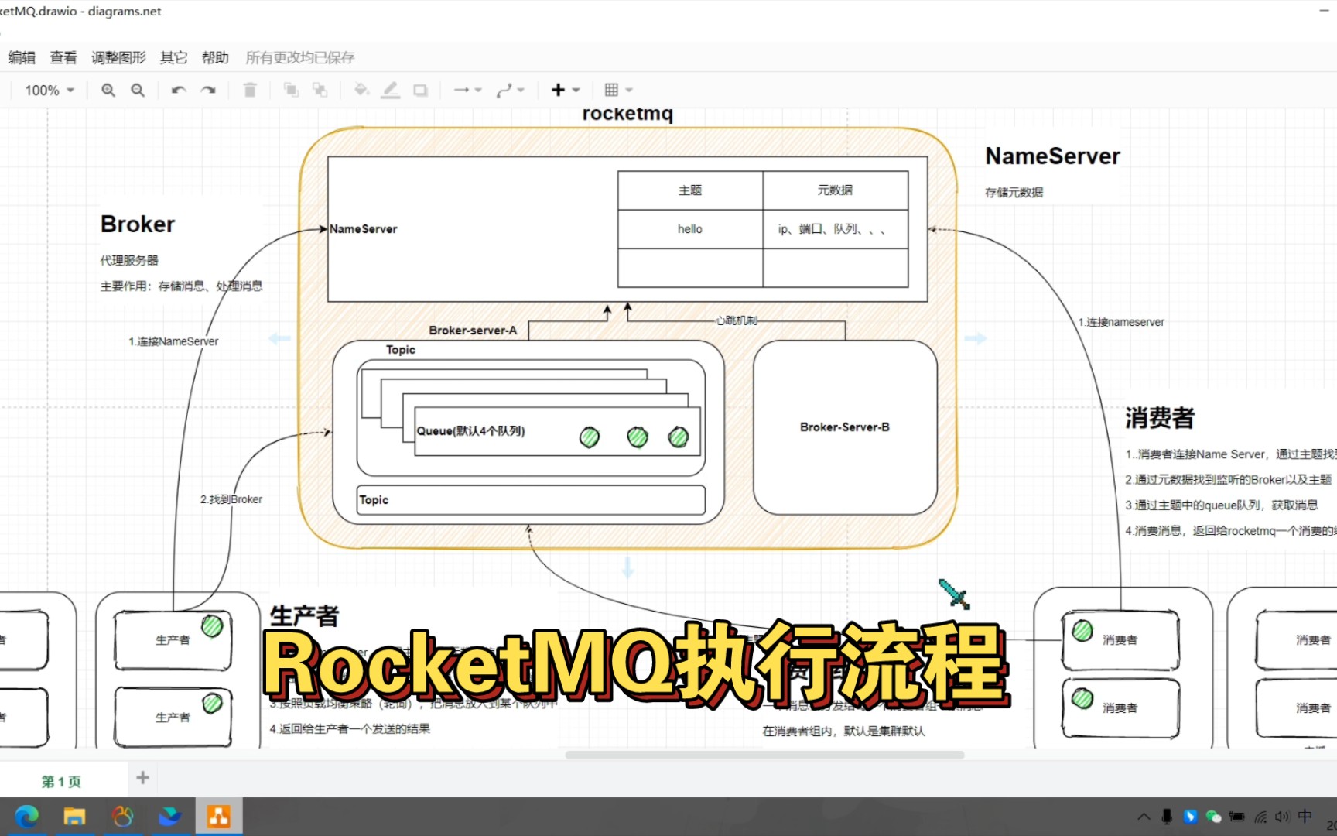This screenshot has height=836, width=1337.
Task: Open the connection arrow style dropdown
Action: pos(467,90)
